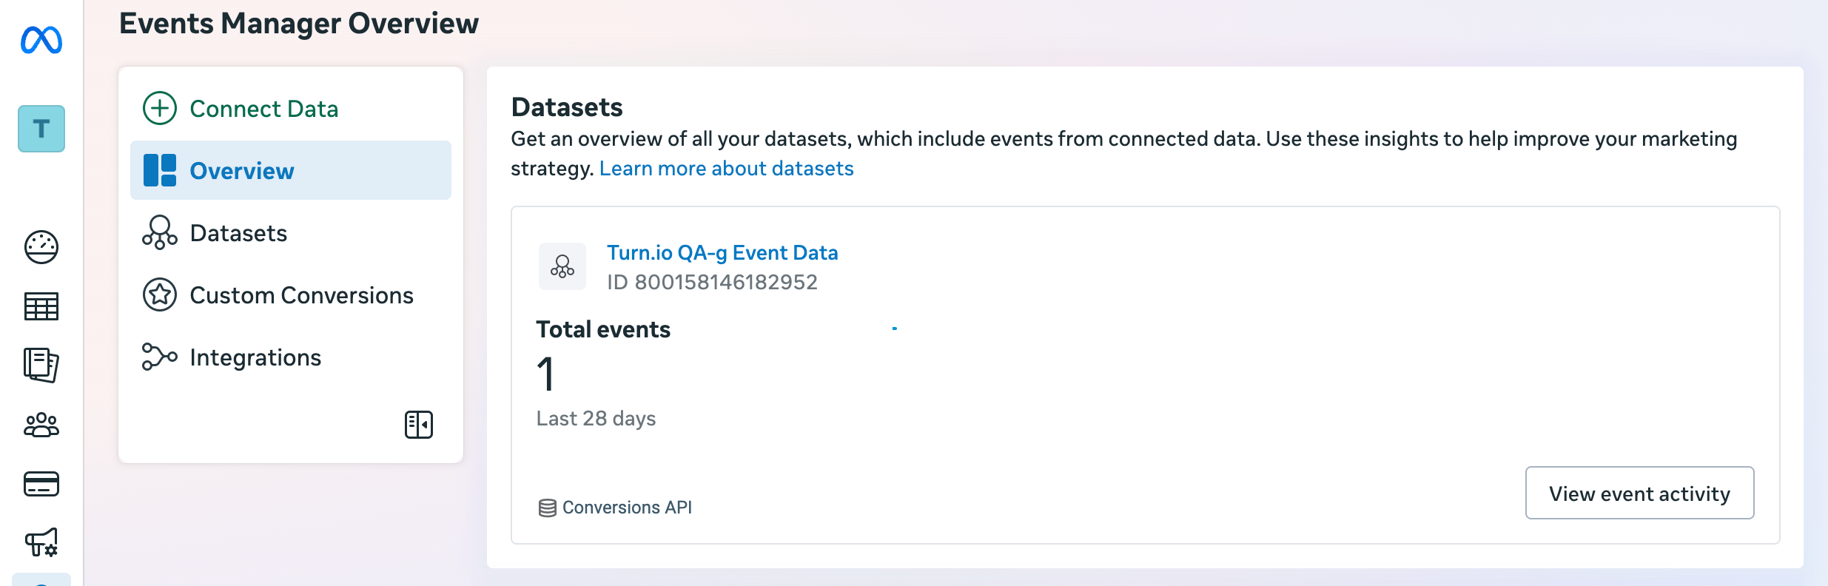Open Integrations menu item

click(x=255, y=357)
